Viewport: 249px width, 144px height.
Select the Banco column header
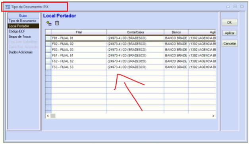click(x=176, y=32)
